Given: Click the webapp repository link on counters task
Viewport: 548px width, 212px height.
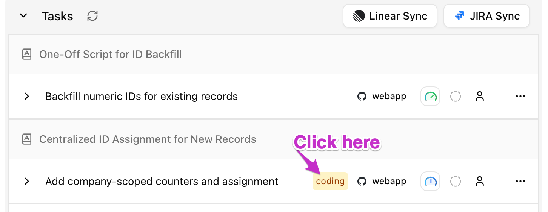Looking at the screenshot, I should 382,182.
